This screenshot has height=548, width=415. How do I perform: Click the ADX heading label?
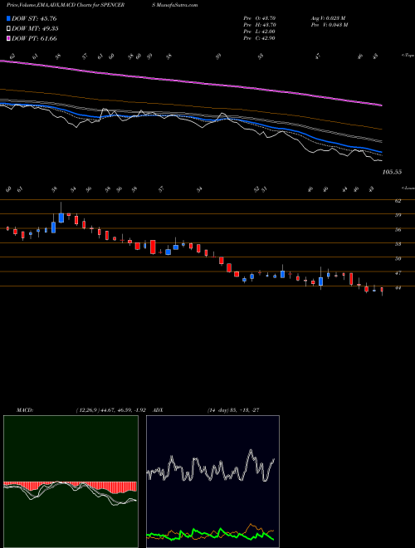click(159, 410)
